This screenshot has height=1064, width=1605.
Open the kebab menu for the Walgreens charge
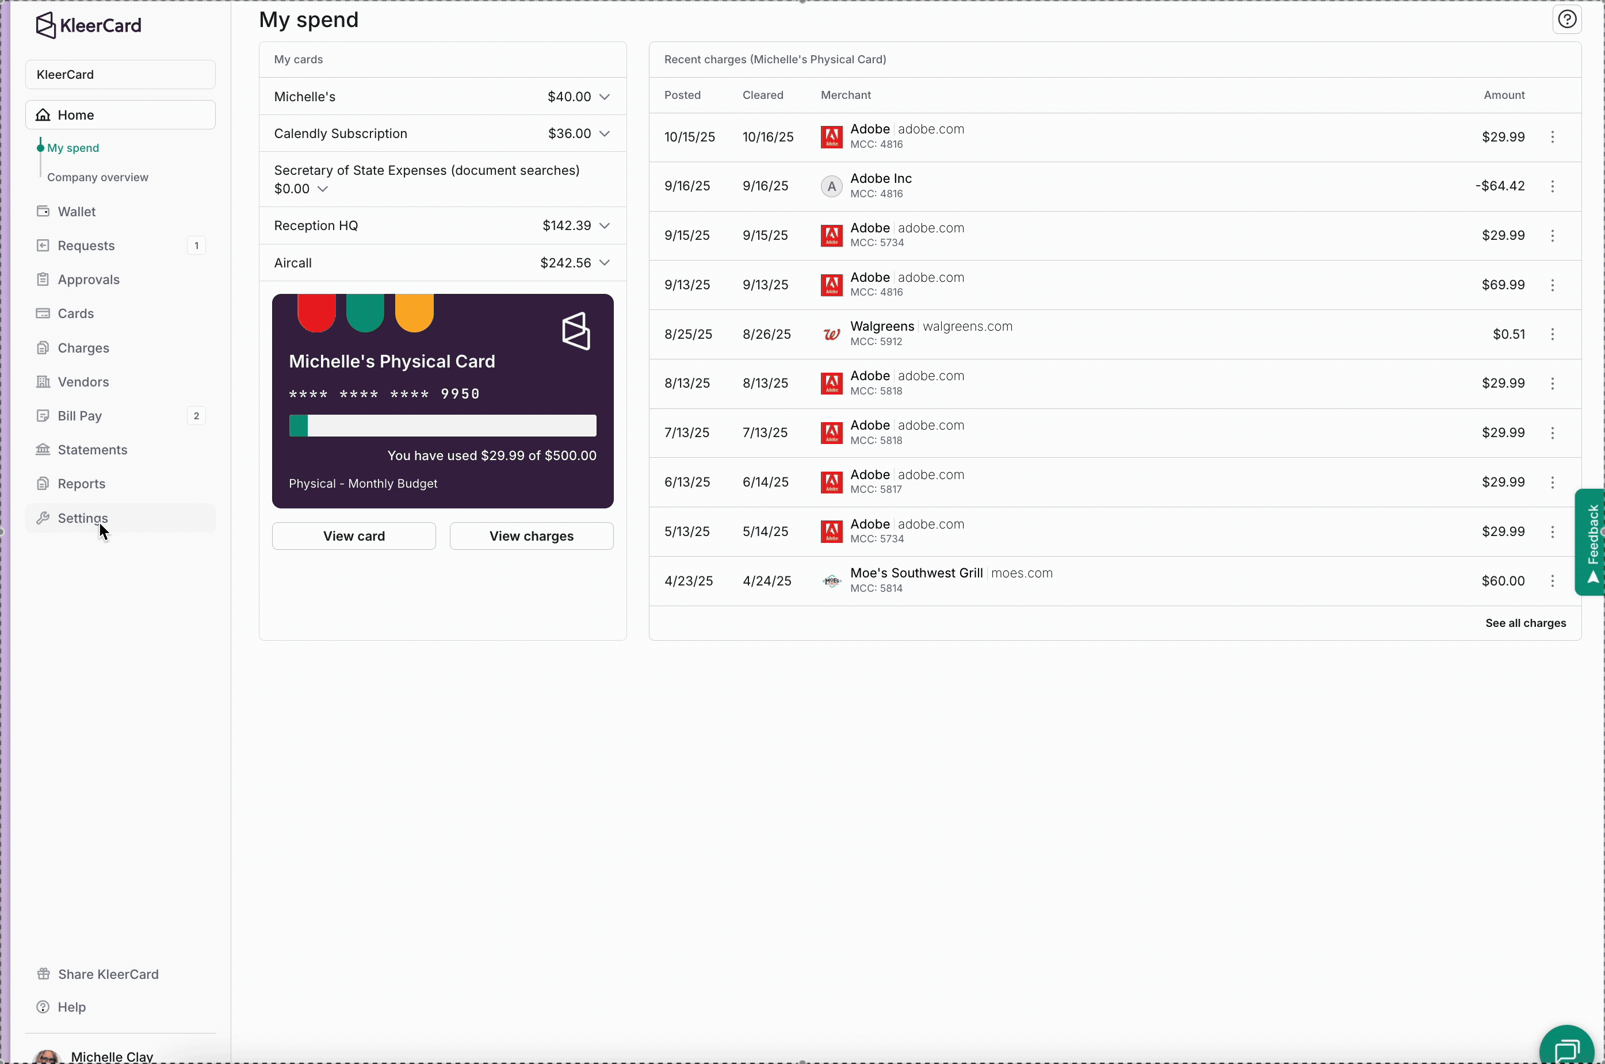coord(1553,334)
